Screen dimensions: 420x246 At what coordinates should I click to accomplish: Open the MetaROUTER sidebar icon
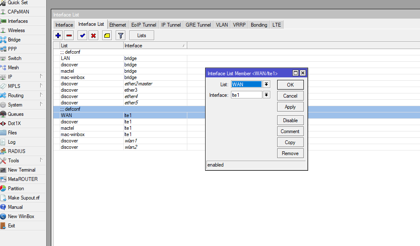pyautogui.click(x=3, y=179)
